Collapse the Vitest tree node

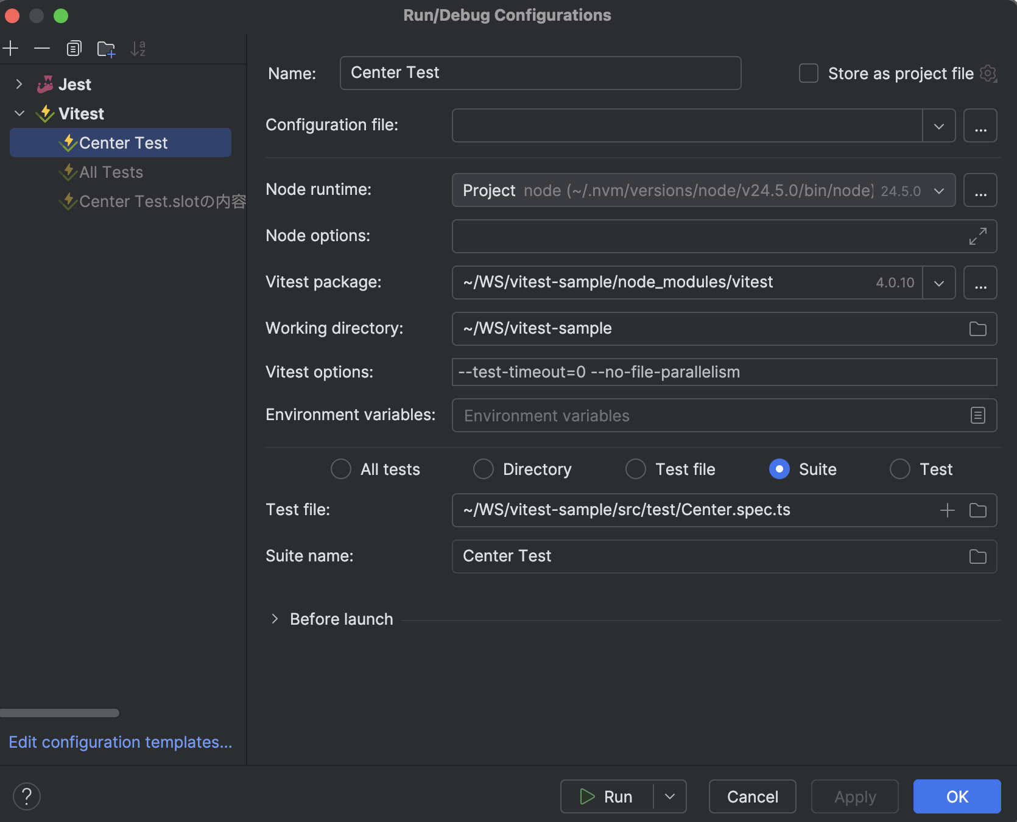[x=19, y=114]
